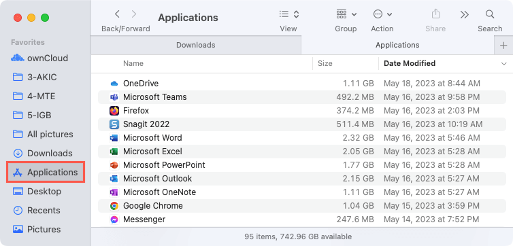513x246 pixels.
Task: Go forward with the Forward arrow
Action: tap(134, 14)
